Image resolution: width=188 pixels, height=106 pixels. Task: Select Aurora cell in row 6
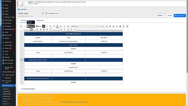[x=38, y=52]
